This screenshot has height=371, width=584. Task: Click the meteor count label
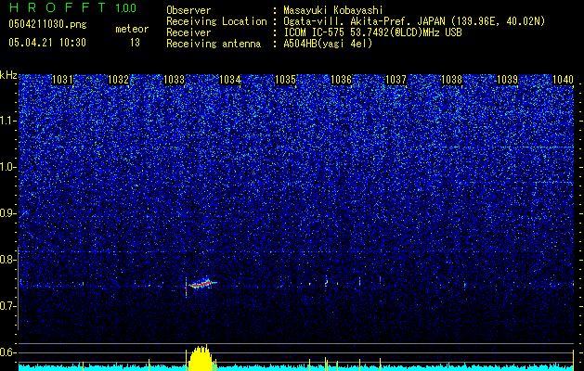(x=132, y=29)
